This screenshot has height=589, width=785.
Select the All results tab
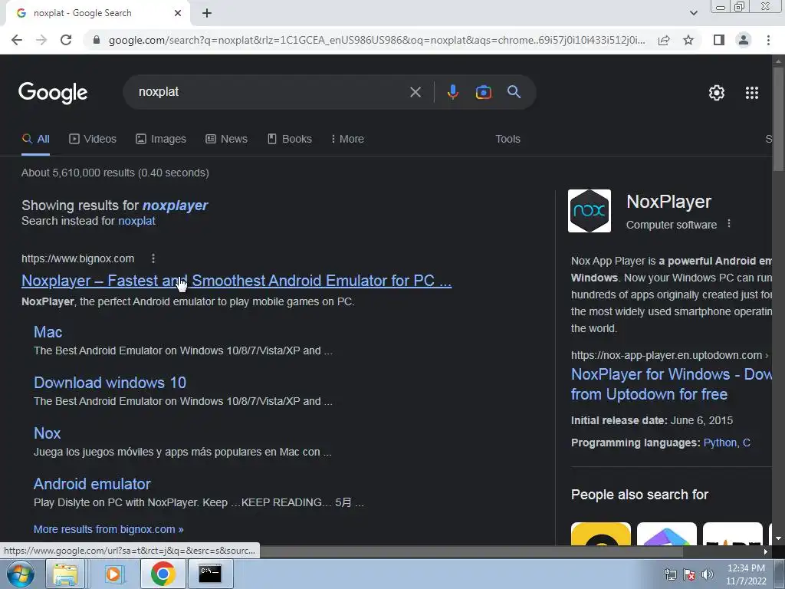tap(35, 140)
